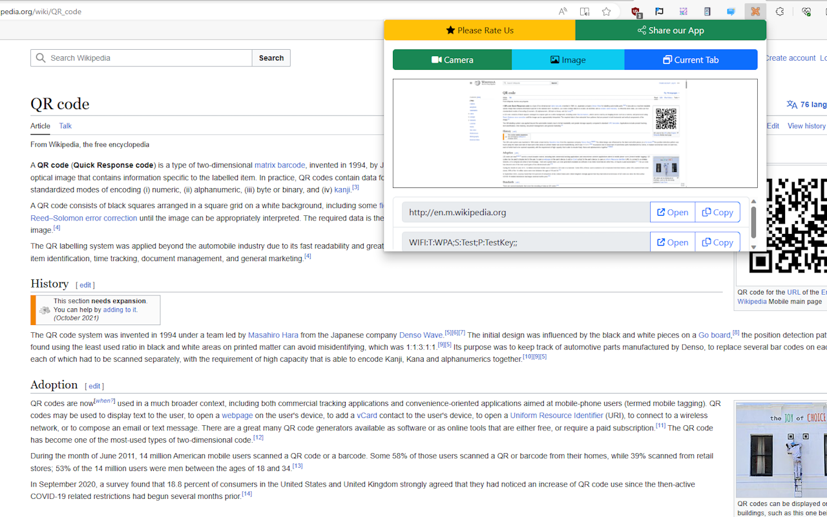The height and width of the screenshot is (517, 827).
Task: Open the immersive reader icon
Action: [x=584, y=11]
